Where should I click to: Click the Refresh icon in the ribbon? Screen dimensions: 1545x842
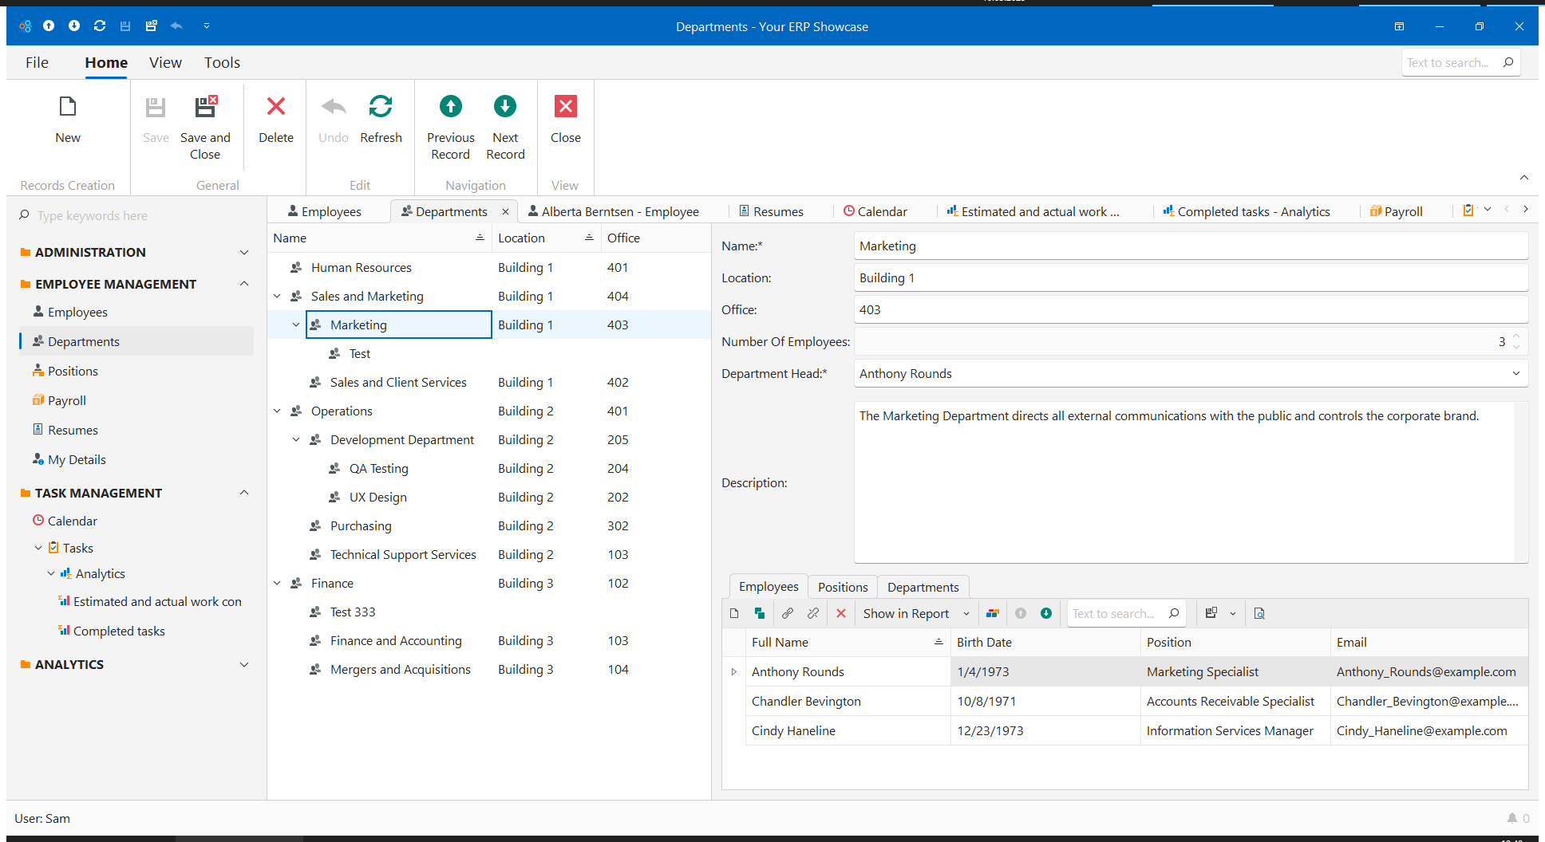pyautogui.click(x=381, y=107)
